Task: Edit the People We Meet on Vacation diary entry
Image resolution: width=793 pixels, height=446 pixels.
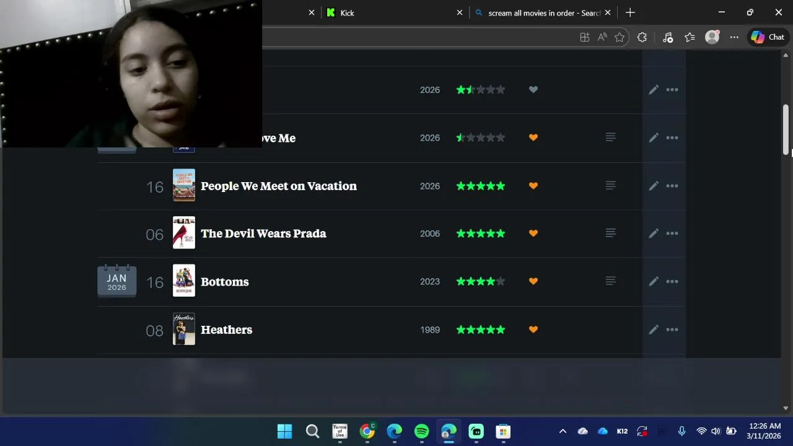Action: 654,186
